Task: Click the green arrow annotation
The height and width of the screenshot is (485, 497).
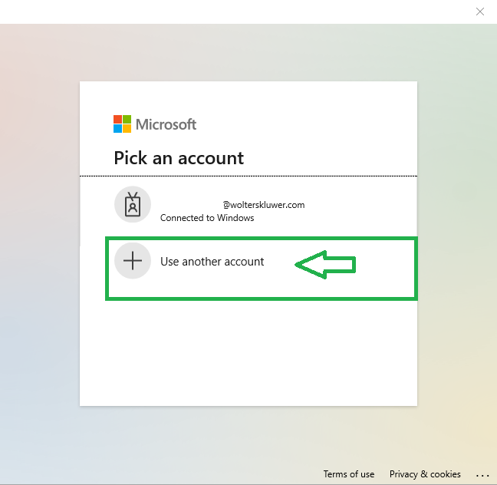Action: pos(326,265)
